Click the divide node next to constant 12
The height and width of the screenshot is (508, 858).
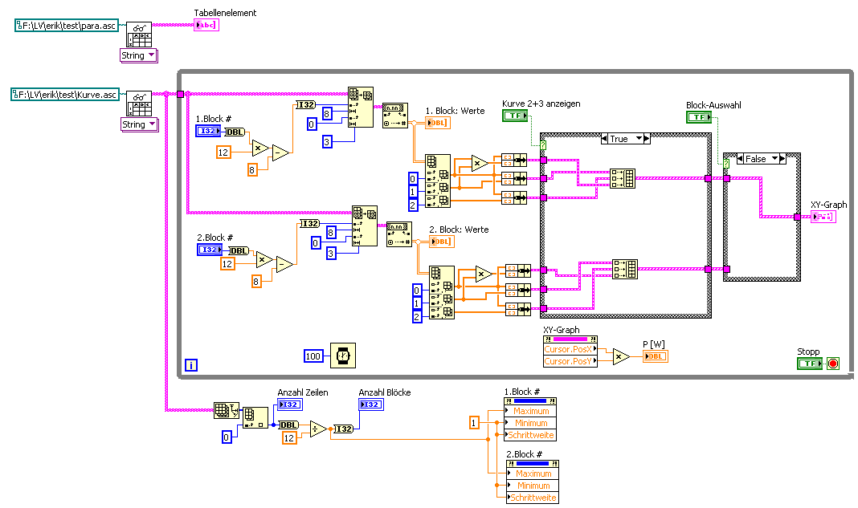tap(318, 429)
